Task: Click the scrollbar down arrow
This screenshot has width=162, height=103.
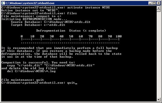Action: click(x=159, y=100)
